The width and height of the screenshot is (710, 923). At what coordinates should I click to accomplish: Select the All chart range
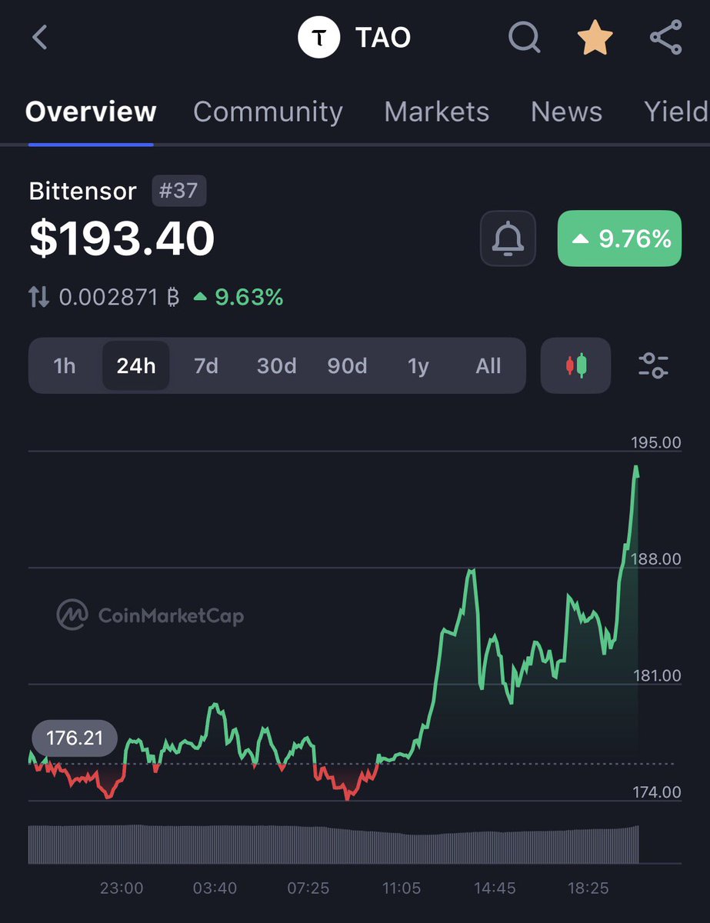[x=488, y=365]
